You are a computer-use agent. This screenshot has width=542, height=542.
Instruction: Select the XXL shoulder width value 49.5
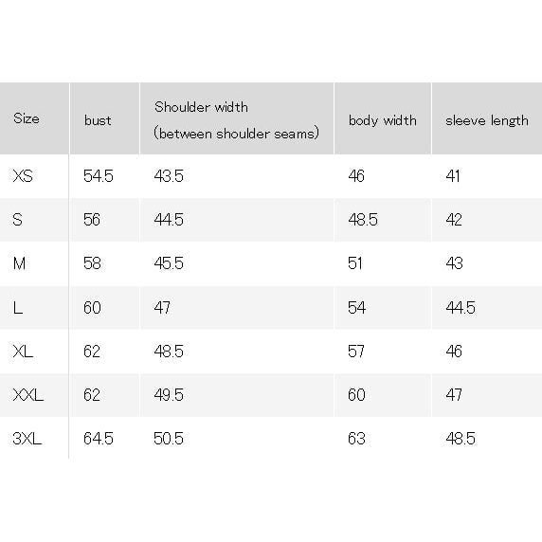pyautogui.click(x=169, y=395)
